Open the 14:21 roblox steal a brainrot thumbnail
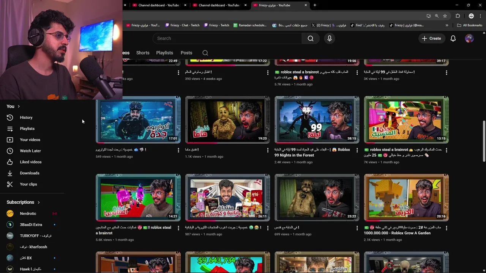Viewport: 486px width, 273px height. 138,198
